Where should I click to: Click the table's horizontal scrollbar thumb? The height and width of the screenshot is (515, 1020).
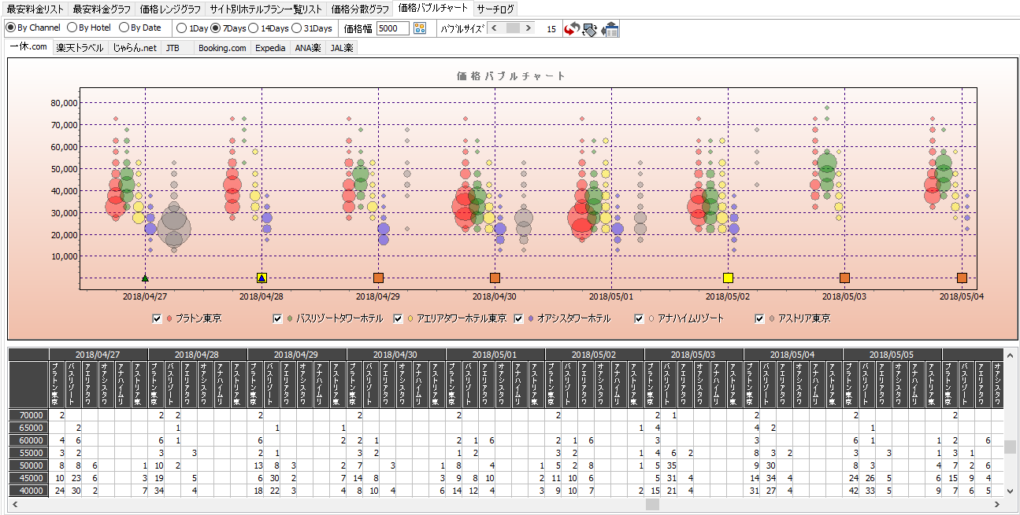652,504
